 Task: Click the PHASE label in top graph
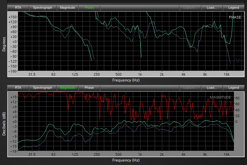click(x=235, y=17)
